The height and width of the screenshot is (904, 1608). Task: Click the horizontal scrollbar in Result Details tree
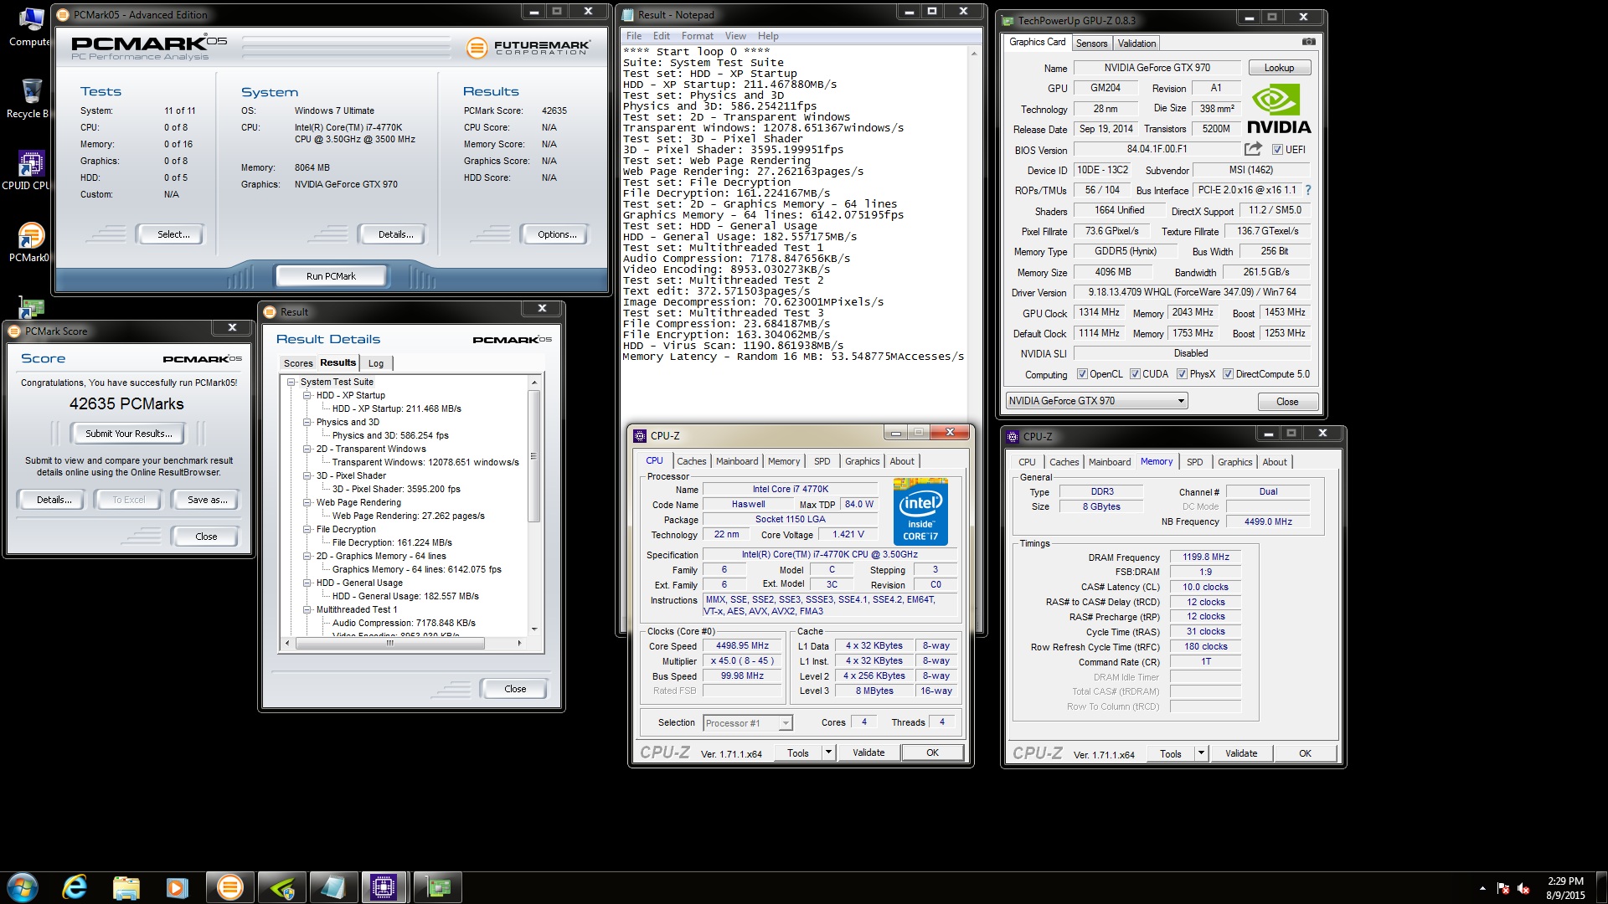(390, 643)
